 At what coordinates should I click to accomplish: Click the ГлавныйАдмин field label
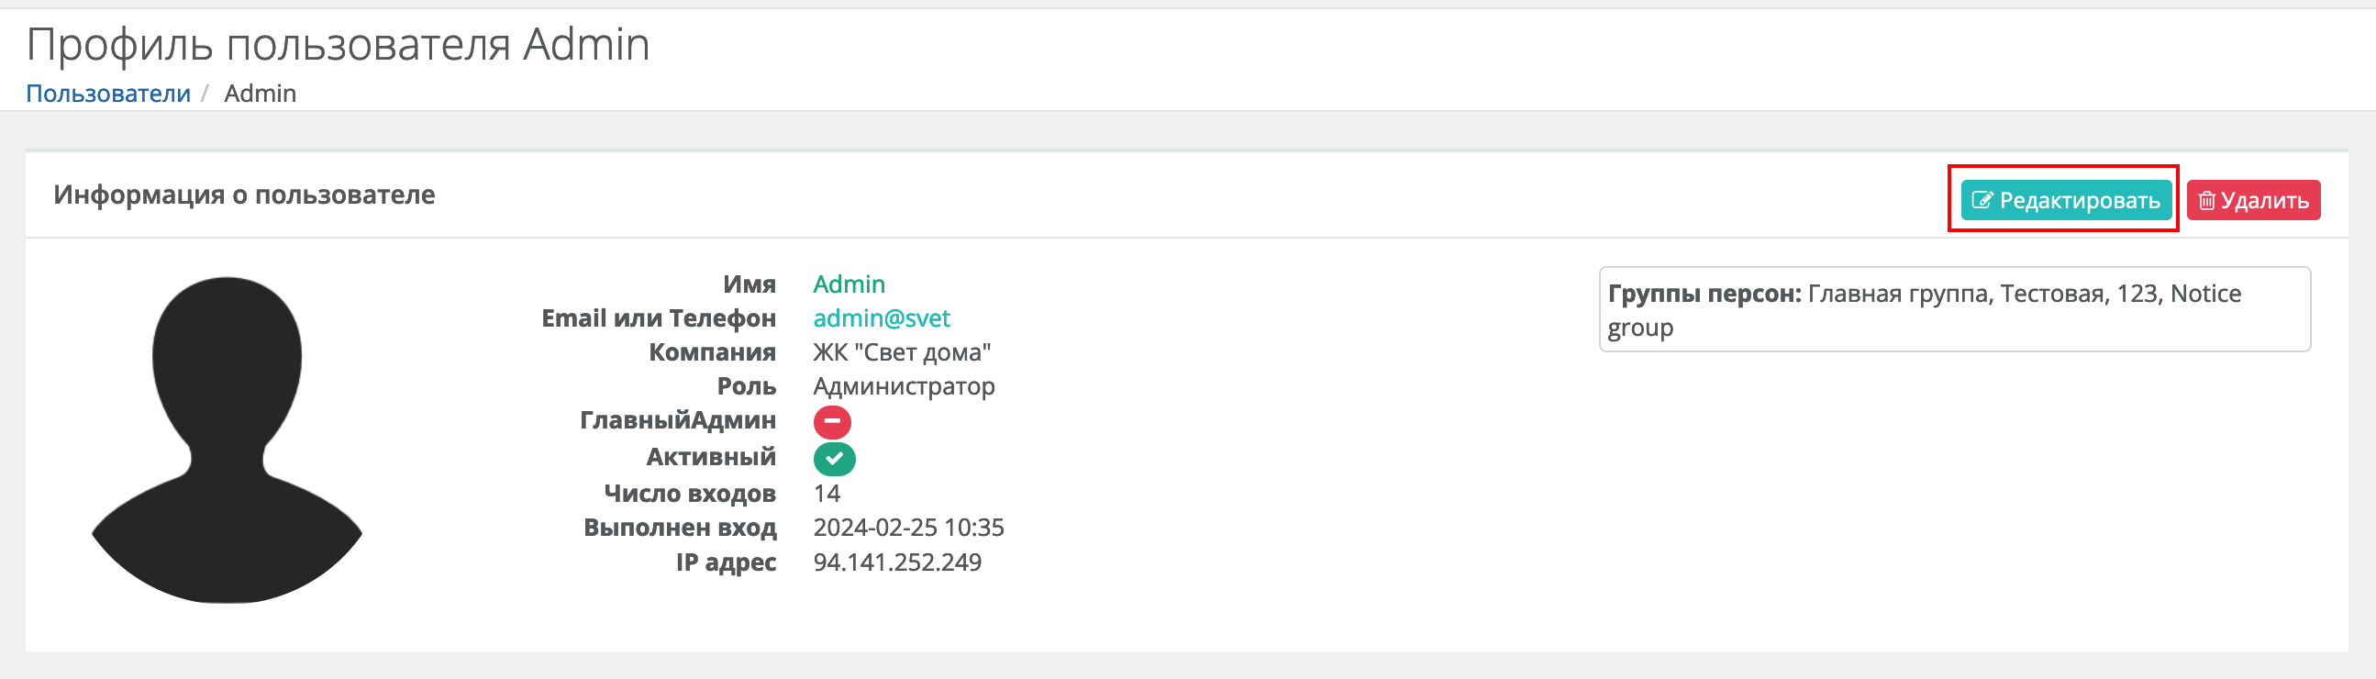coord(678,420)
